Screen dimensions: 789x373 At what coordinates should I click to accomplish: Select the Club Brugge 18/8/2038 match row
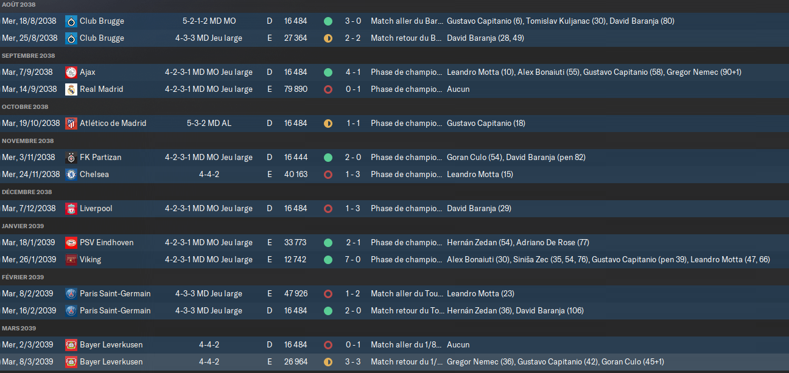tap(394, 21)
